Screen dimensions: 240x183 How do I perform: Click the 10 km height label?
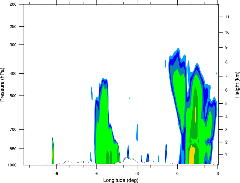227,32
